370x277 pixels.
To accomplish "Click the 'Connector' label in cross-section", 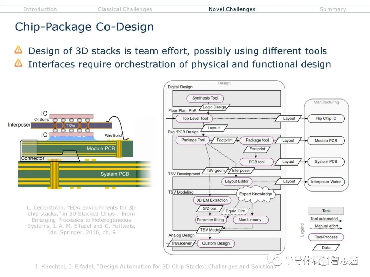I will [33, 158].
